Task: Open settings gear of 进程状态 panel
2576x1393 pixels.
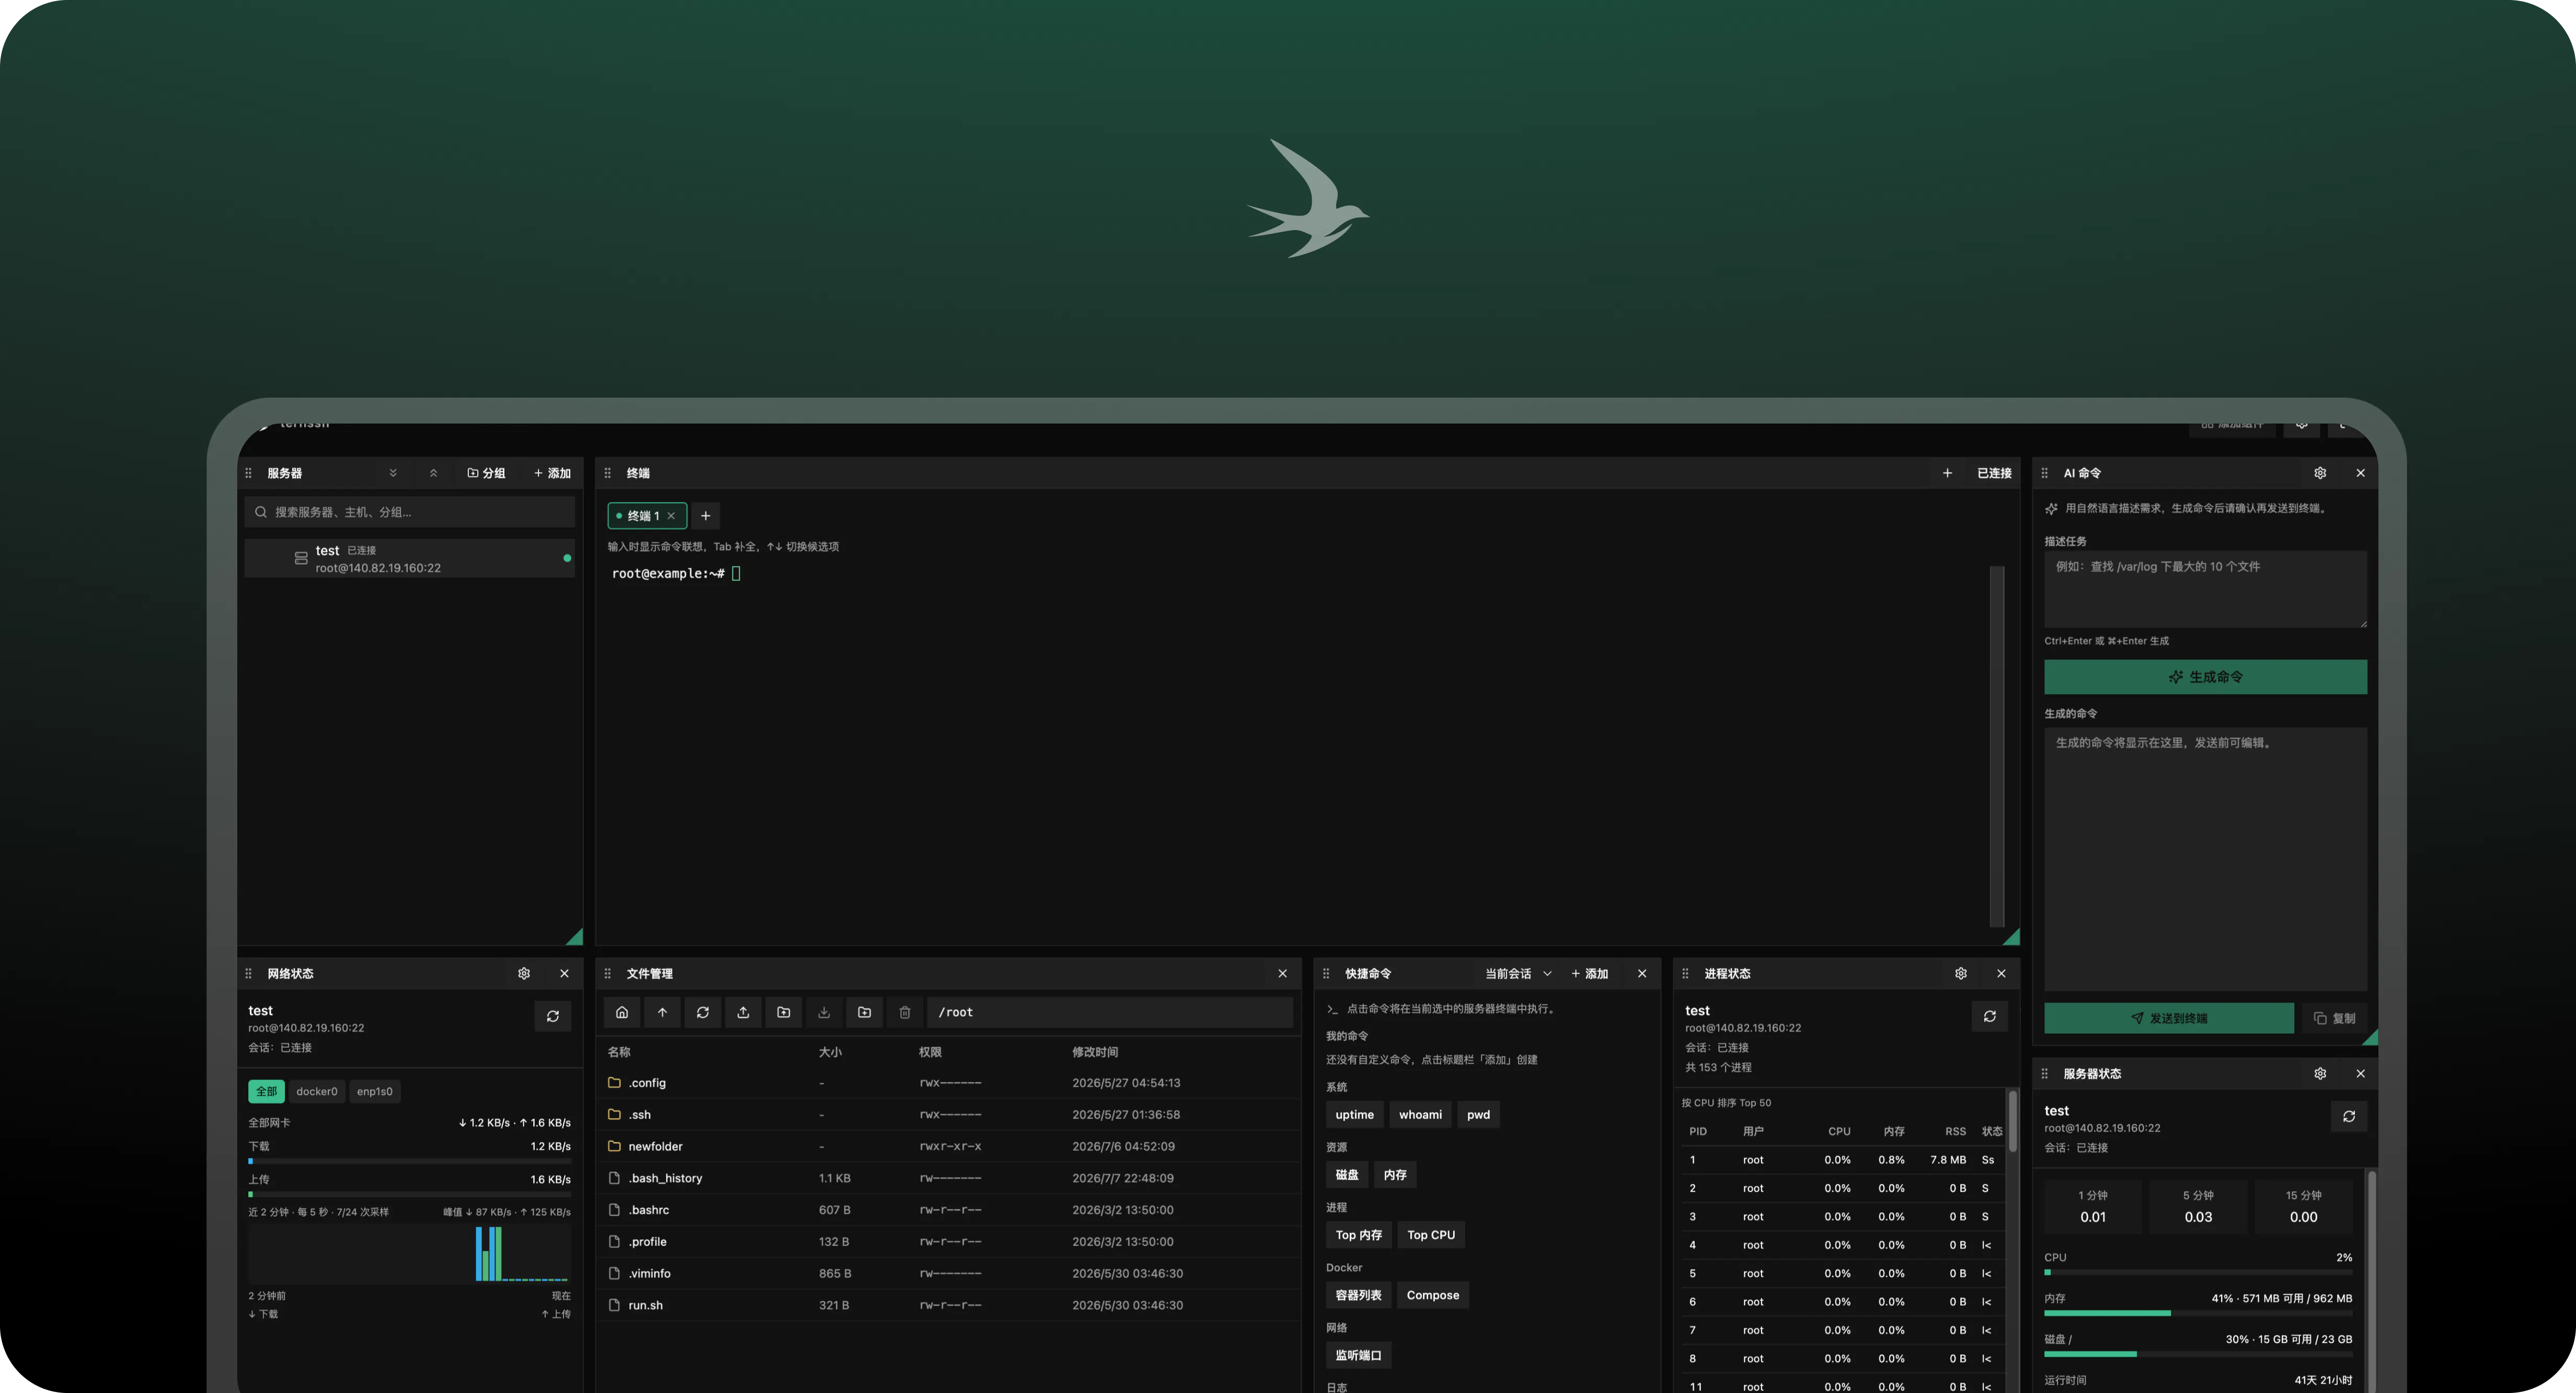Action: [1961, 973]
